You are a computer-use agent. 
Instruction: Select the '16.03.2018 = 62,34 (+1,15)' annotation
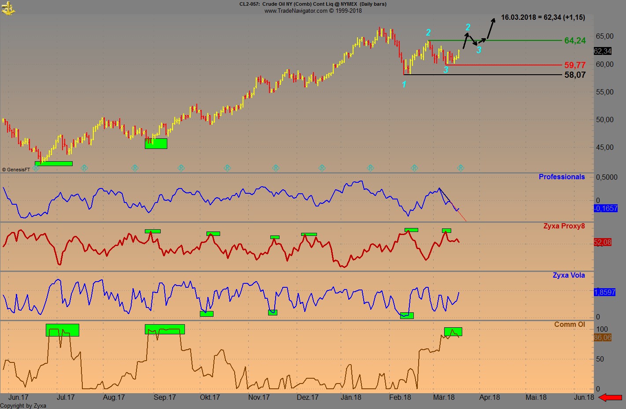[x=543, y=17]
